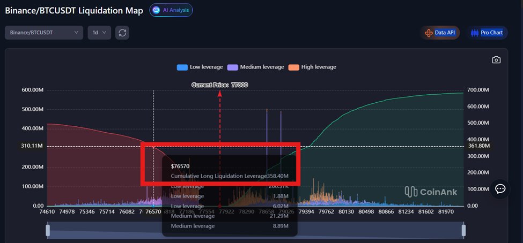Open the Data API link
Screen dimensions: 523x243
coord(440,33)
